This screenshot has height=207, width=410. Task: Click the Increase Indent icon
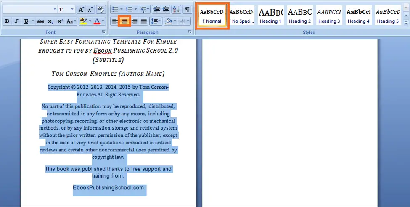[x=166, y=10]
